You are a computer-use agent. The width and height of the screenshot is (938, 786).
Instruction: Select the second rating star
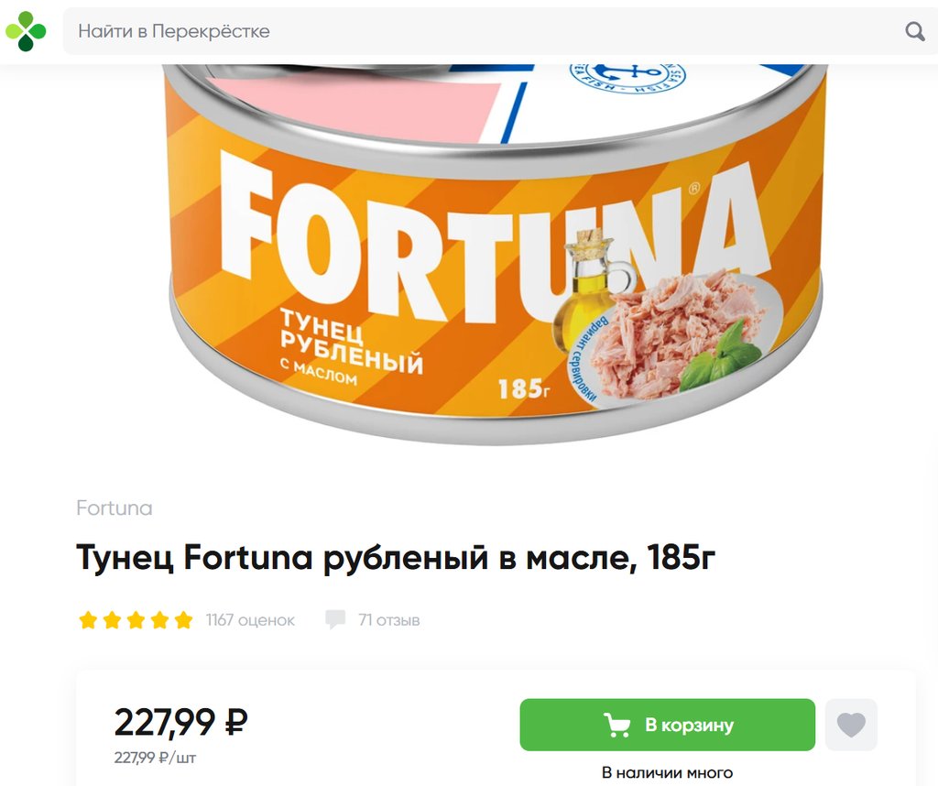coord(112,620)
